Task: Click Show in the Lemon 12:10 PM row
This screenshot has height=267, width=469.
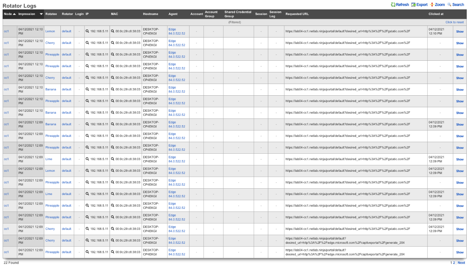Action: (460, 31)
